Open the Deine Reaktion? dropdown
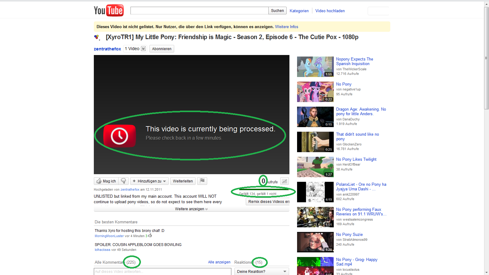The height and width of the screenshot is (275, 489). point(262,271)
